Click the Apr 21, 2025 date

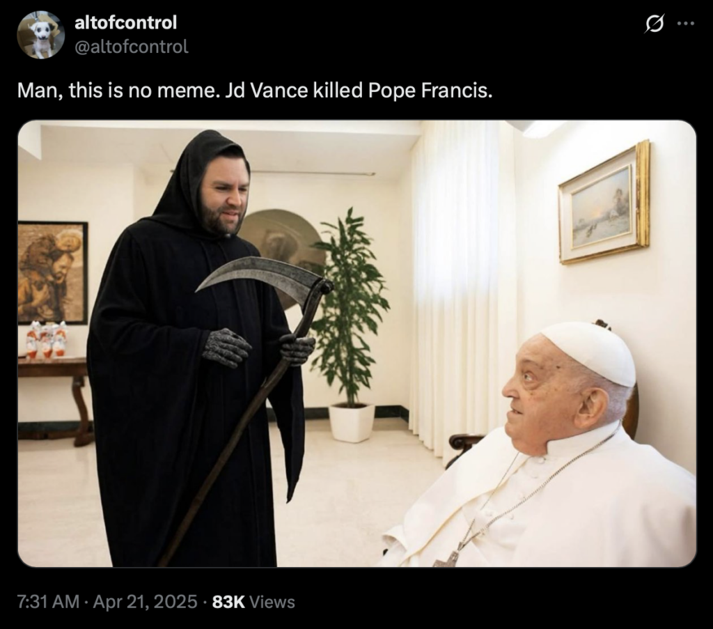pyautogui.click(x=145, y=602)
